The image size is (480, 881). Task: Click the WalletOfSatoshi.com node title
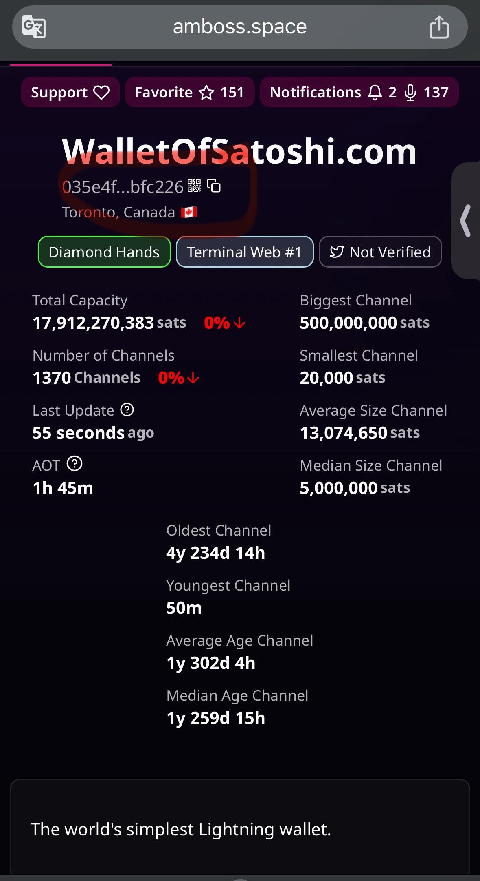(x=239, y=151)
